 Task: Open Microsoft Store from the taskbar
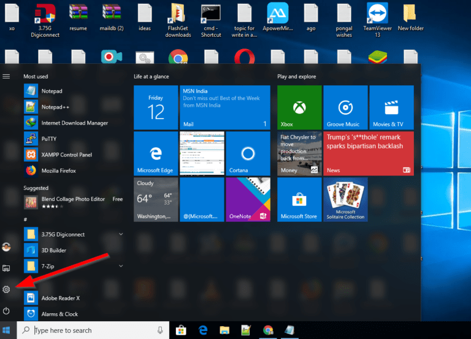point(181,330)
